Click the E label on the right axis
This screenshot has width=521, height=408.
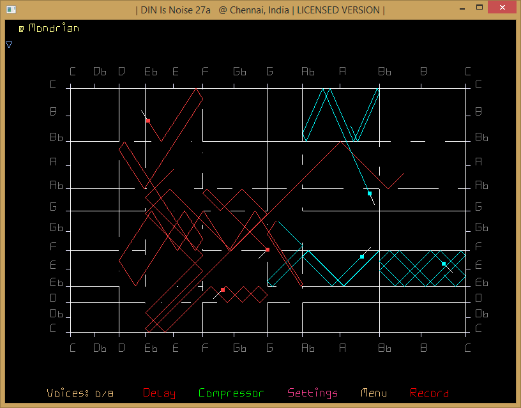click(478, 265)
